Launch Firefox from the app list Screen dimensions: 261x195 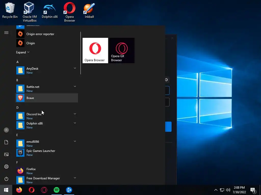pos(47,171)
